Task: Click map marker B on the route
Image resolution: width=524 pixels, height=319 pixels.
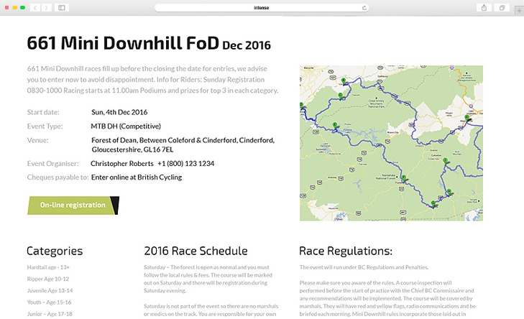Action: pyautogui.click(x=343, y=80)
